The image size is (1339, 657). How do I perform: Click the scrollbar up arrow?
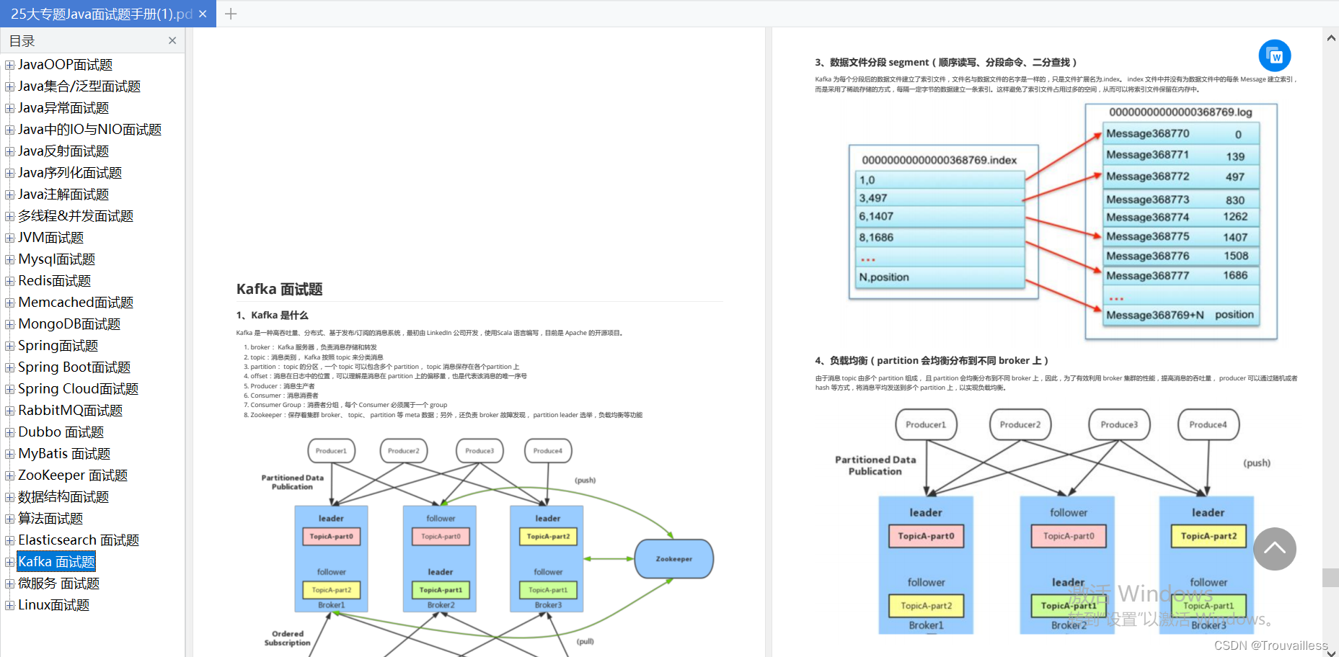click(1331, 37)
